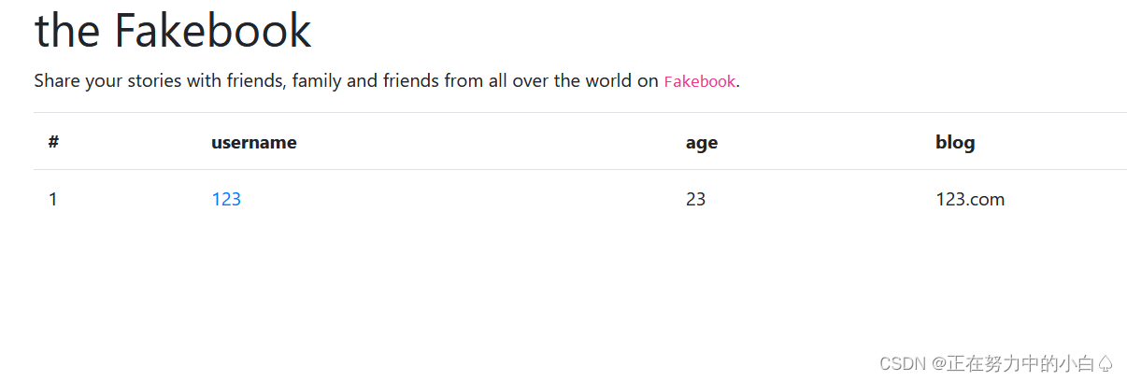The height and width of the screenshot is (381, 1127).
Task: Click the word "family" in the tagline
Action: click(x=316, y=81)
